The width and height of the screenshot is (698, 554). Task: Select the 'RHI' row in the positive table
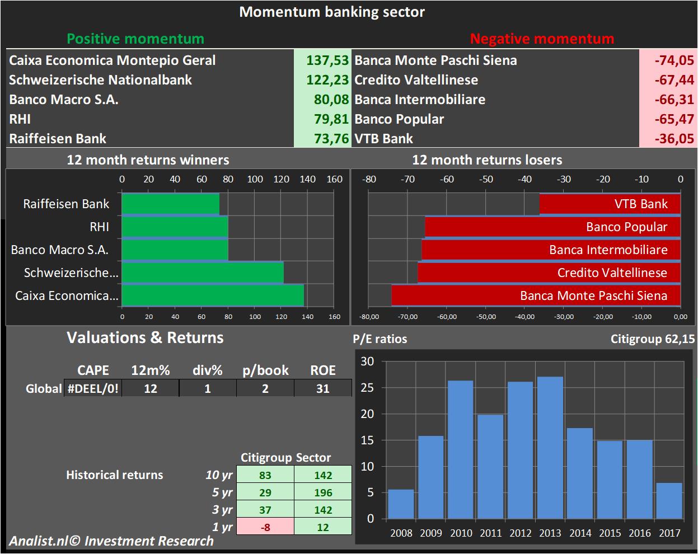pos(20,119)
